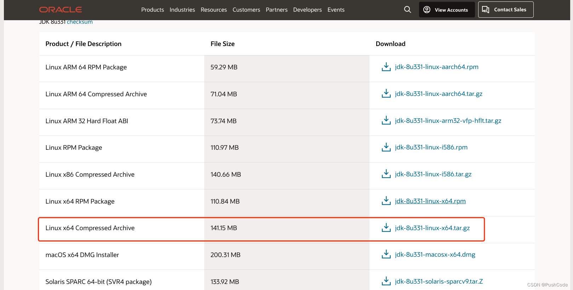Open the Events menu
Image resolution: width=573 pixels, height=290 pixels.
tap(336, 10)
